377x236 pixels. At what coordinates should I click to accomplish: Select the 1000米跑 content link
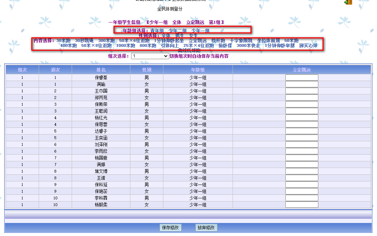125,45
